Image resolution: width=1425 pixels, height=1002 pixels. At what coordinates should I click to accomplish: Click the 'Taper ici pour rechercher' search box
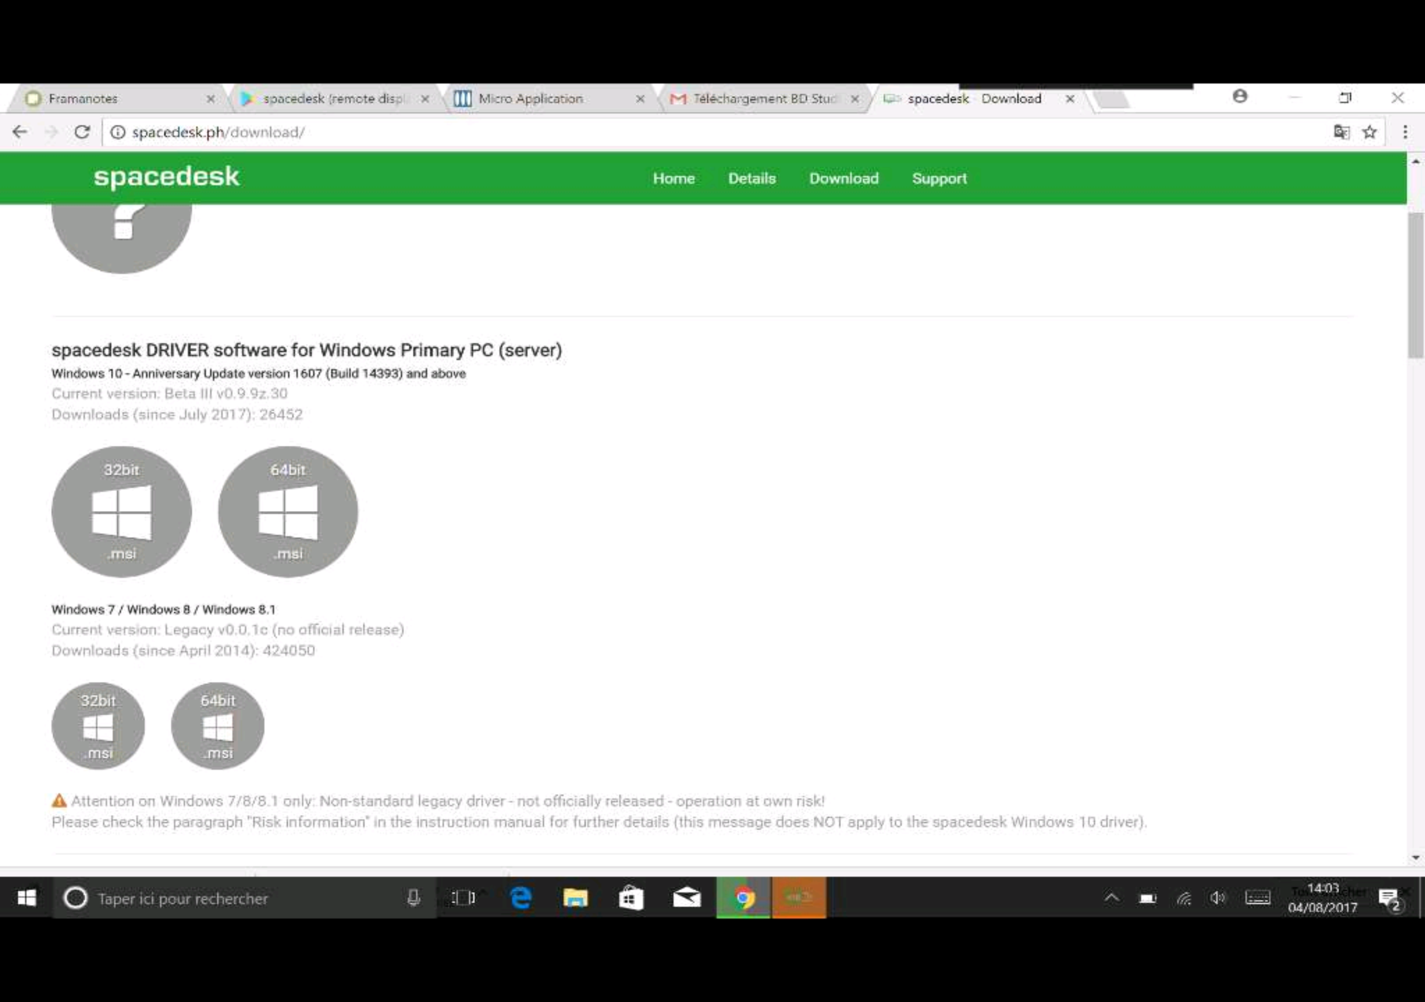point(245,898)
